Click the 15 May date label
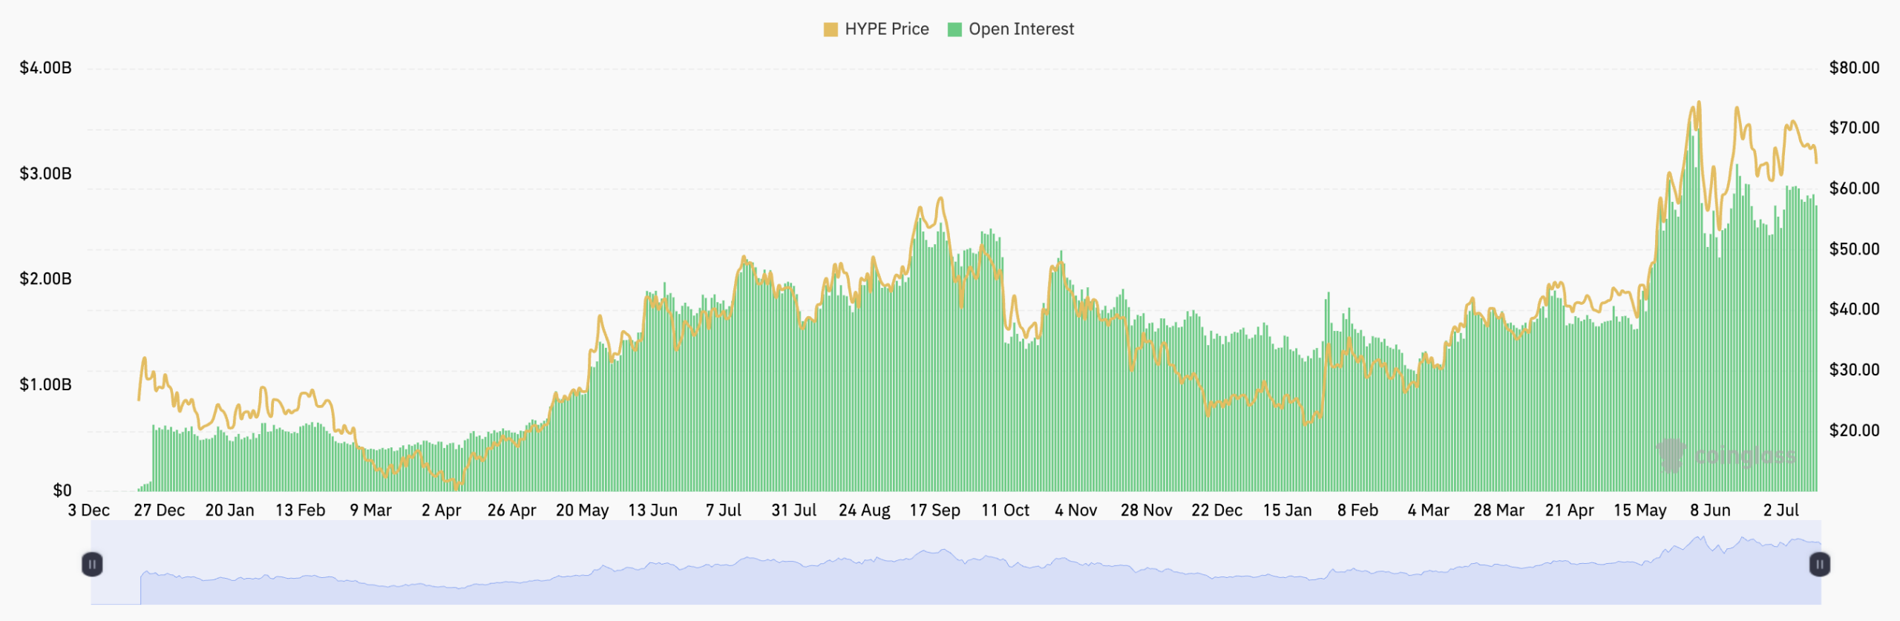This screenshot has width=1900, height=621. (1639, 510)
